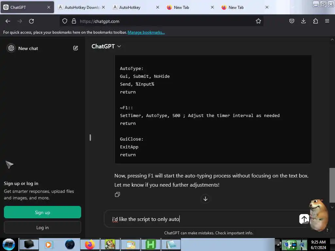The image size is (335, 251).
Task: Click the New chat label
Action: [28, 48]
